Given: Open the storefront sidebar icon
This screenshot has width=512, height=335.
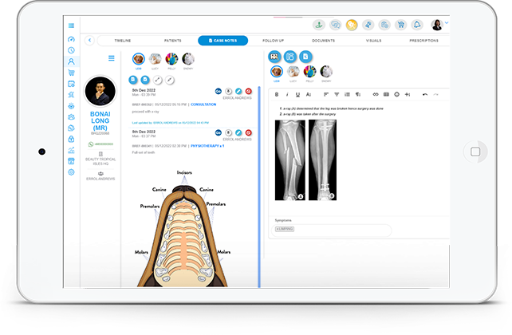Looking at the screenshot, I should [71, 161].
